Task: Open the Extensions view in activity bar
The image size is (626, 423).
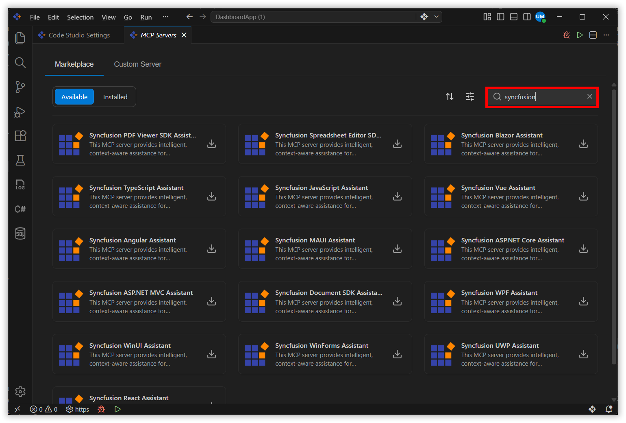Action: pyautogui.click(x=20, y=135)
